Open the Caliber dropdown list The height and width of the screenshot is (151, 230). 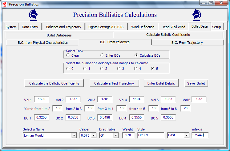click(93, 135)
